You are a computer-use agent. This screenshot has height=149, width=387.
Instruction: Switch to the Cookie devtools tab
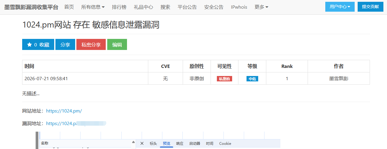[x=225, y=144]
